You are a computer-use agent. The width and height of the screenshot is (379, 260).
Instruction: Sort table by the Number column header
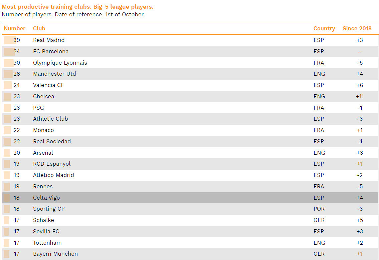click(15, 29)
